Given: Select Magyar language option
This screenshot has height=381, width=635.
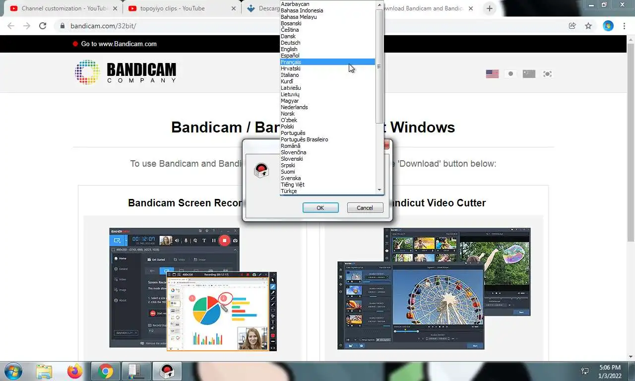Looking at the screenshot, I should click(327, 101).
